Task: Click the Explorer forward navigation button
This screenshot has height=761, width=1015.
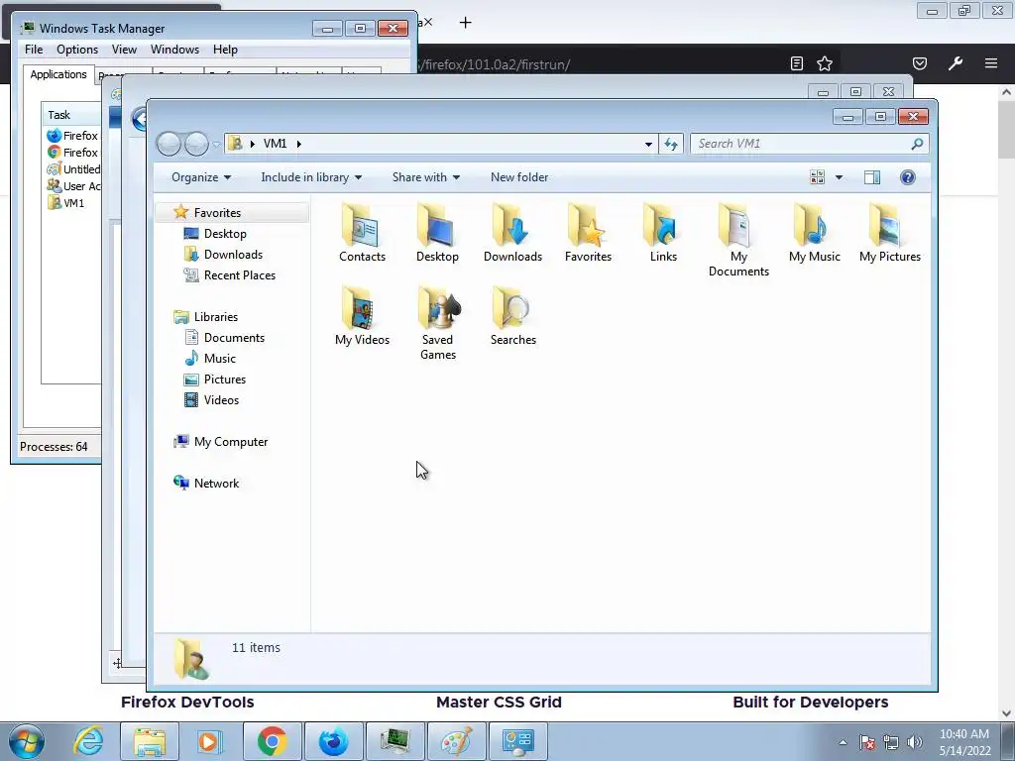Action: click(x=196, y=144)
